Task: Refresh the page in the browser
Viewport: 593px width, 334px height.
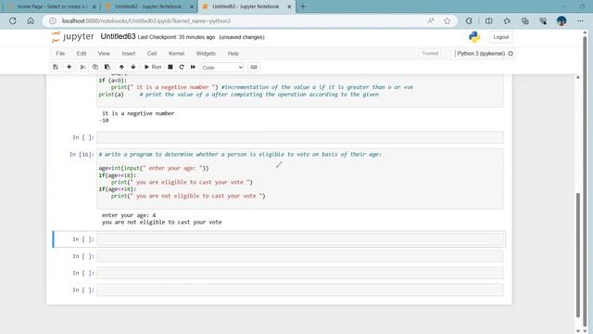Action: (x=13, y=20)
